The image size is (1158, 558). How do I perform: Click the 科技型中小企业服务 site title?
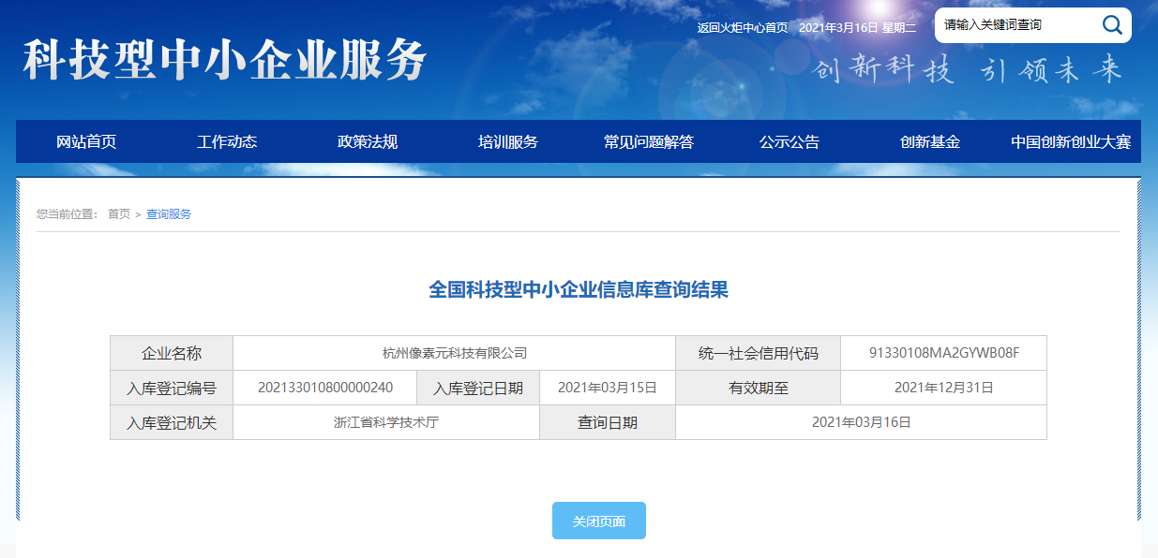225,61
